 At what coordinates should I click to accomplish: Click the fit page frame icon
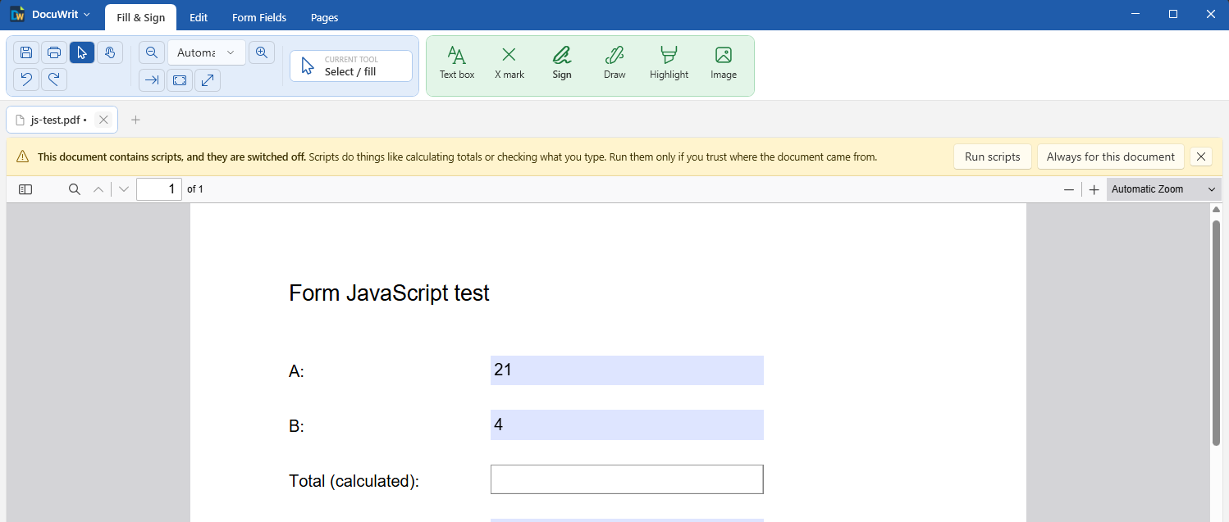click(180, 80)
